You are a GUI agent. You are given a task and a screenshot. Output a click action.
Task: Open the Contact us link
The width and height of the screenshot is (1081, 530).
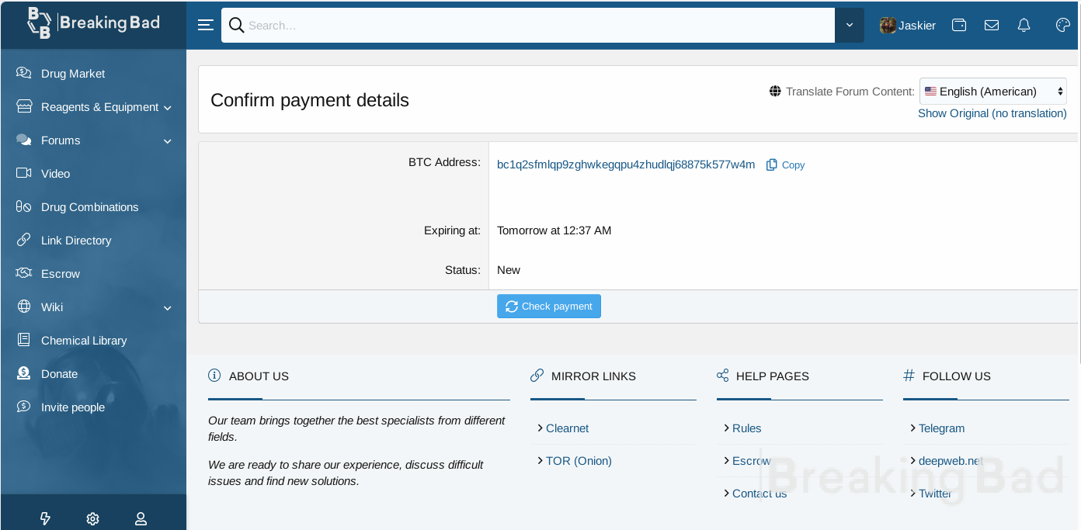[x=759, y=494]
